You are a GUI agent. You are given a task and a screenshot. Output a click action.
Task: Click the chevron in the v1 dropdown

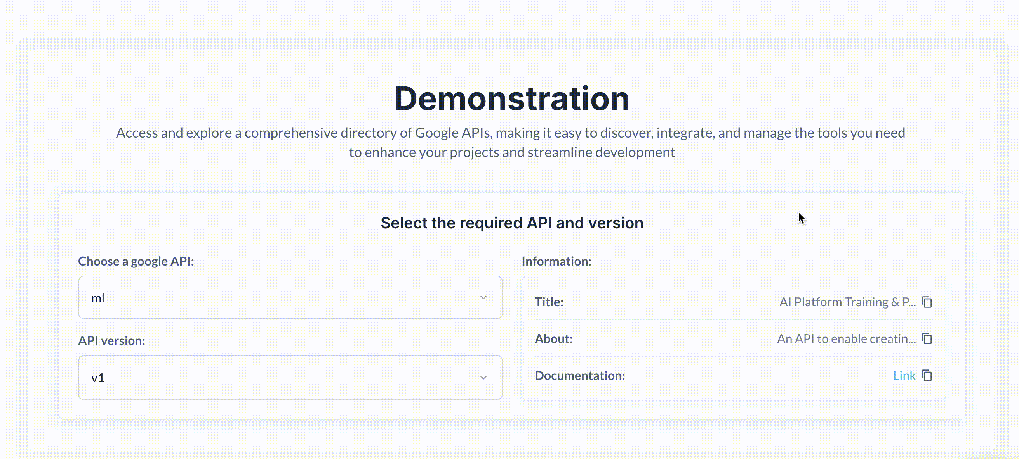pos(483,378)
